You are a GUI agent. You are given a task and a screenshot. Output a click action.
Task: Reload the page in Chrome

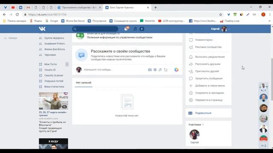point(17,14)
